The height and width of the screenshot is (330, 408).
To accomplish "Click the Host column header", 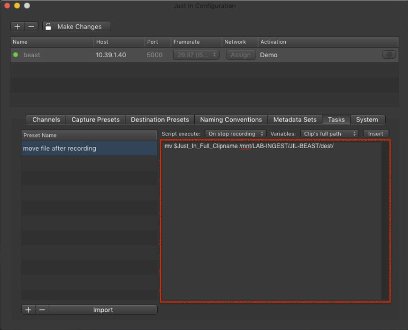I will click(119, 42).
